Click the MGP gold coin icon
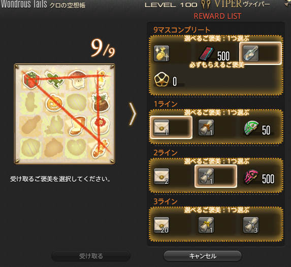Viewport: 291px width, 267px height. pyautogui.click(x=161, y=79)
